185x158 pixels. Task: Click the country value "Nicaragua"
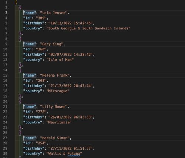tap(58, 91)
